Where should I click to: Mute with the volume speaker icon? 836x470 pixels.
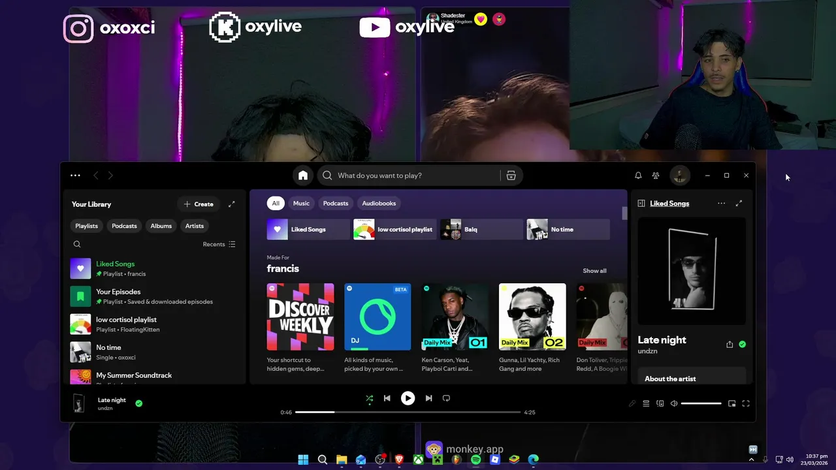(674, 403)
